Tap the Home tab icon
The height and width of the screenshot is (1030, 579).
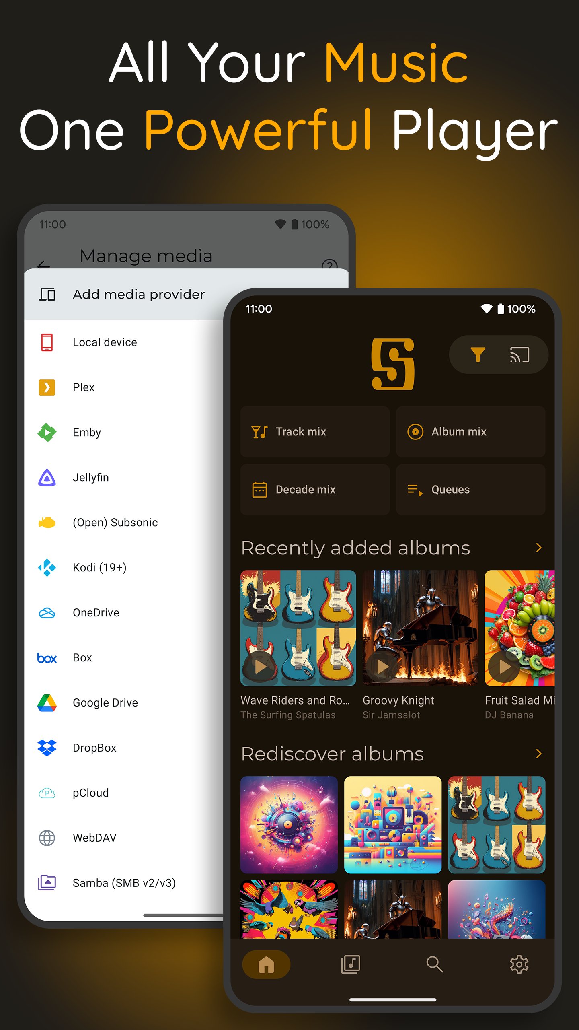click(266, 964)
